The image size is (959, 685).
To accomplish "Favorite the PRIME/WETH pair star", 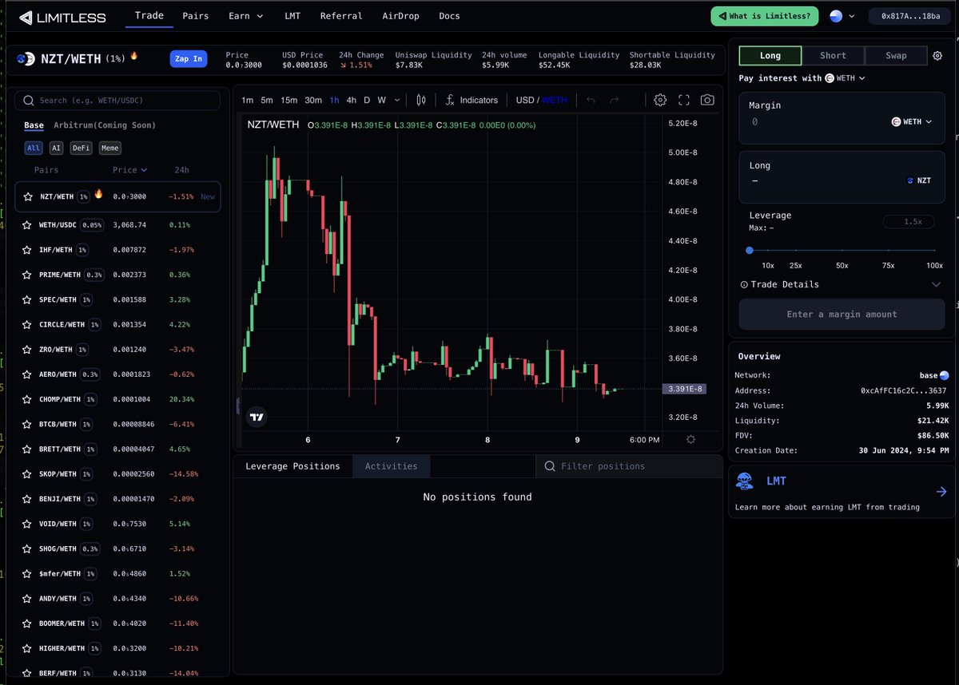I will pos(28,275).
